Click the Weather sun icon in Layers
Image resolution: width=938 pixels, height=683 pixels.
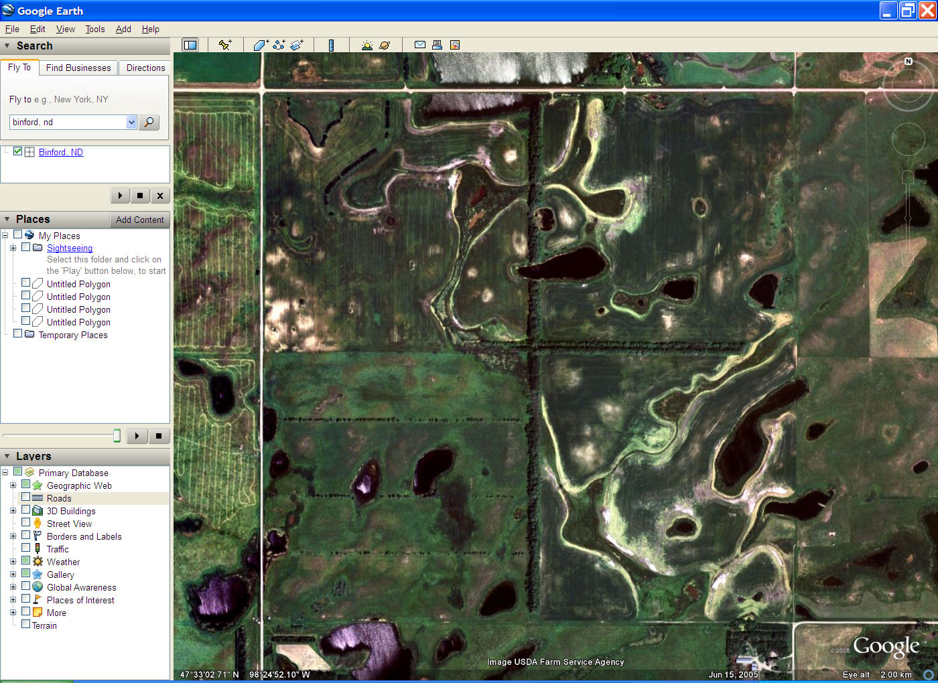(38, 562)
